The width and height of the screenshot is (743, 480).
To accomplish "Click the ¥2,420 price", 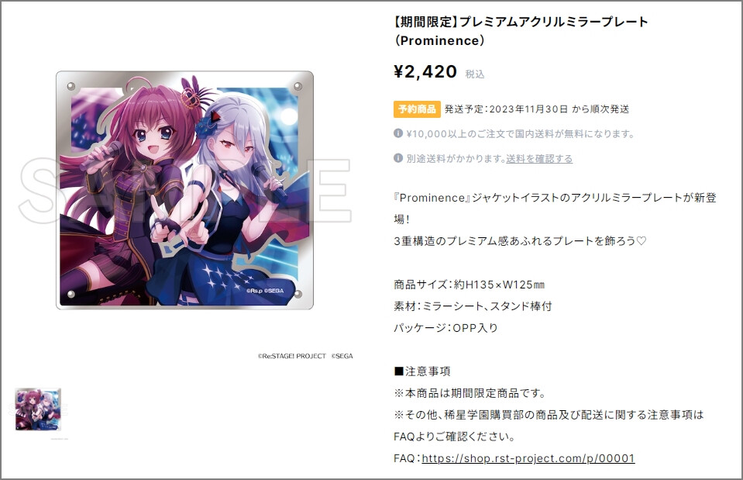I will click(425, 71).
